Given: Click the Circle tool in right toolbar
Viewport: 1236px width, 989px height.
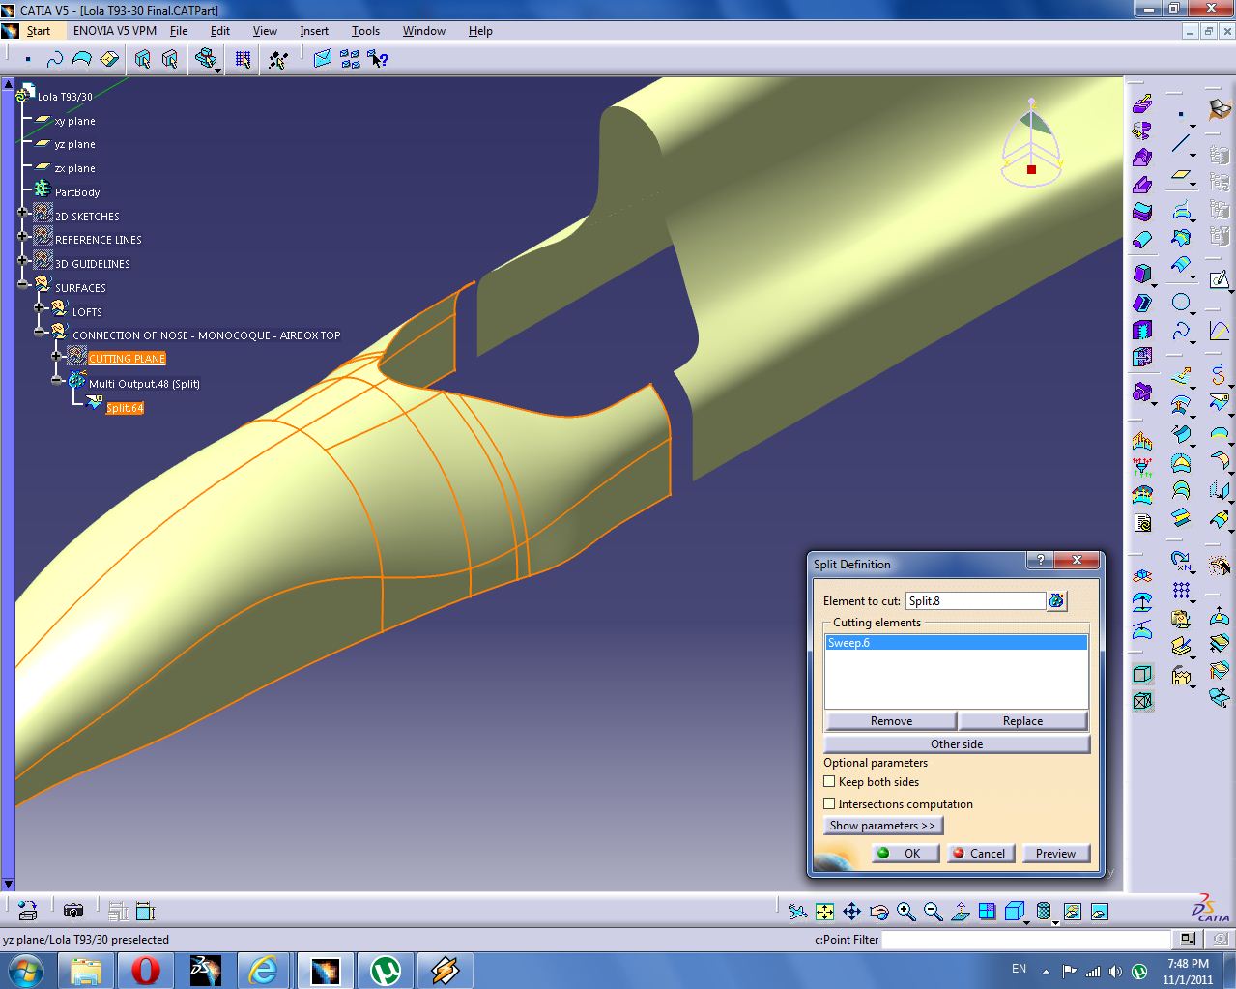Looking at the screenshot, I should pyautogui.click(x=1180, y=303).
